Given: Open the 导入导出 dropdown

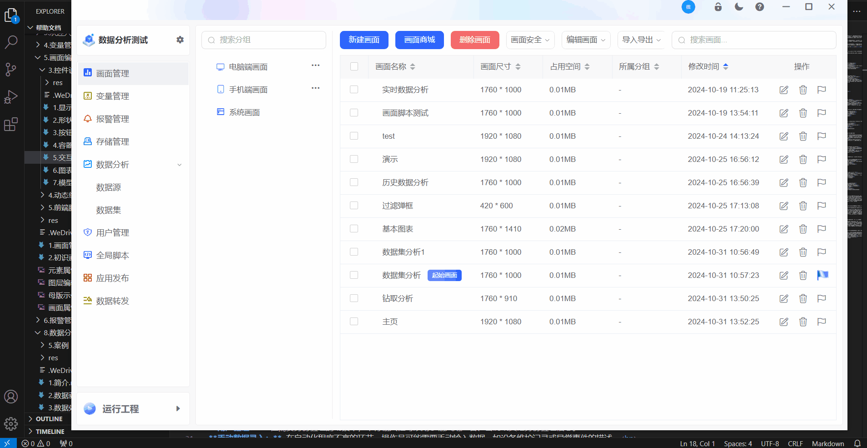Looking at the screenshot, I should 641,40.
